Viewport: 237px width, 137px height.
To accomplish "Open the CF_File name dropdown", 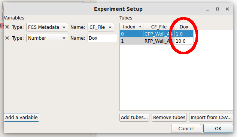I will click(x=101, y=27).
